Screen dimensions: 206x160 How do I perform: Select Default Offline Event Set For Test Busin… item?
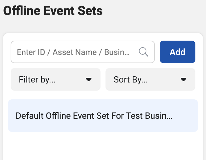pyautogui.click(x=103, y=116)
